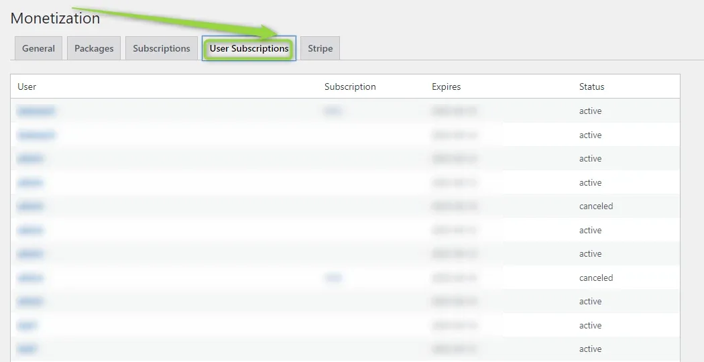
Task: Select the active status in the first table row
Action: coord(591,111)
